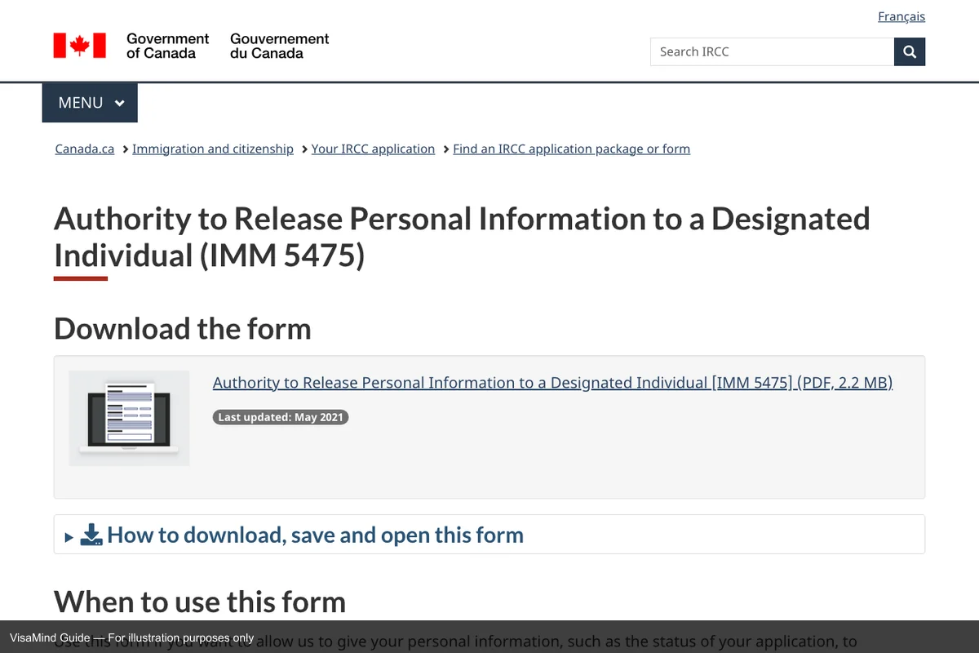This screenshot has height=653, width=979.
Task: Click the When to use this form heading
Action: click(200, 602)
